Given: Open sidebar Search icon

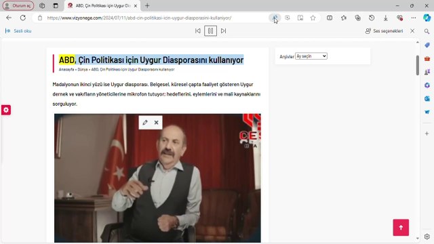Looking at the screenshot, I should coord(427,32).
